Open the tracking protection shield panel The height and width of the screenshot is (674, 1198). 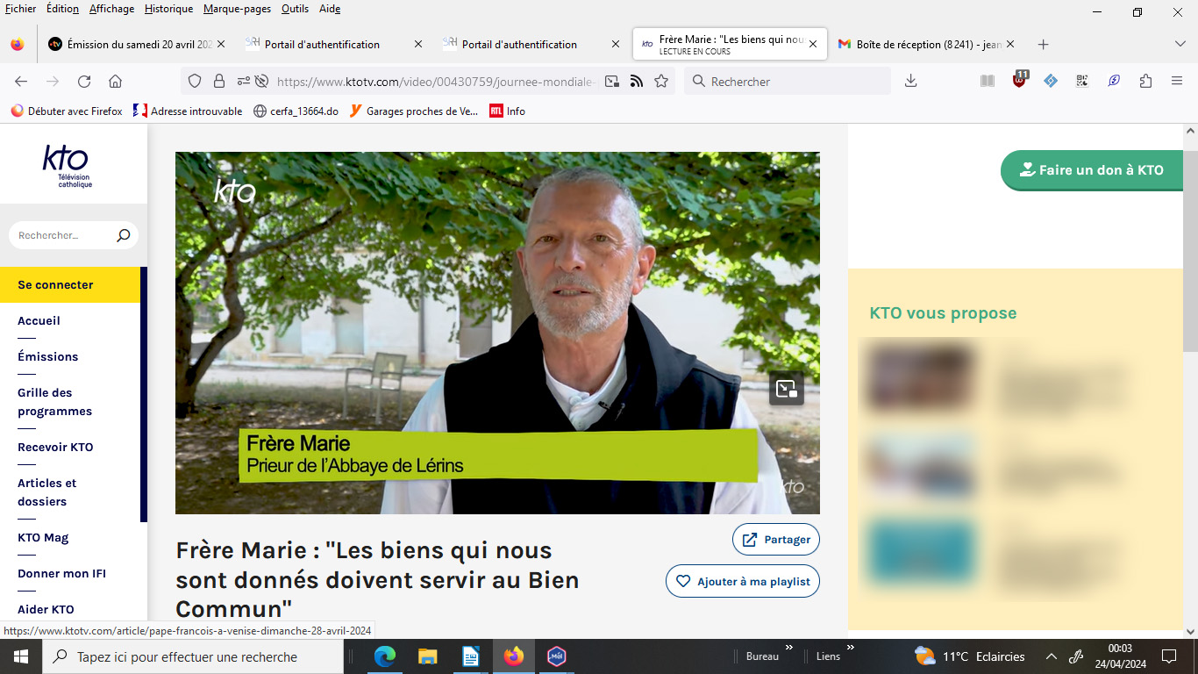point(195,82)
